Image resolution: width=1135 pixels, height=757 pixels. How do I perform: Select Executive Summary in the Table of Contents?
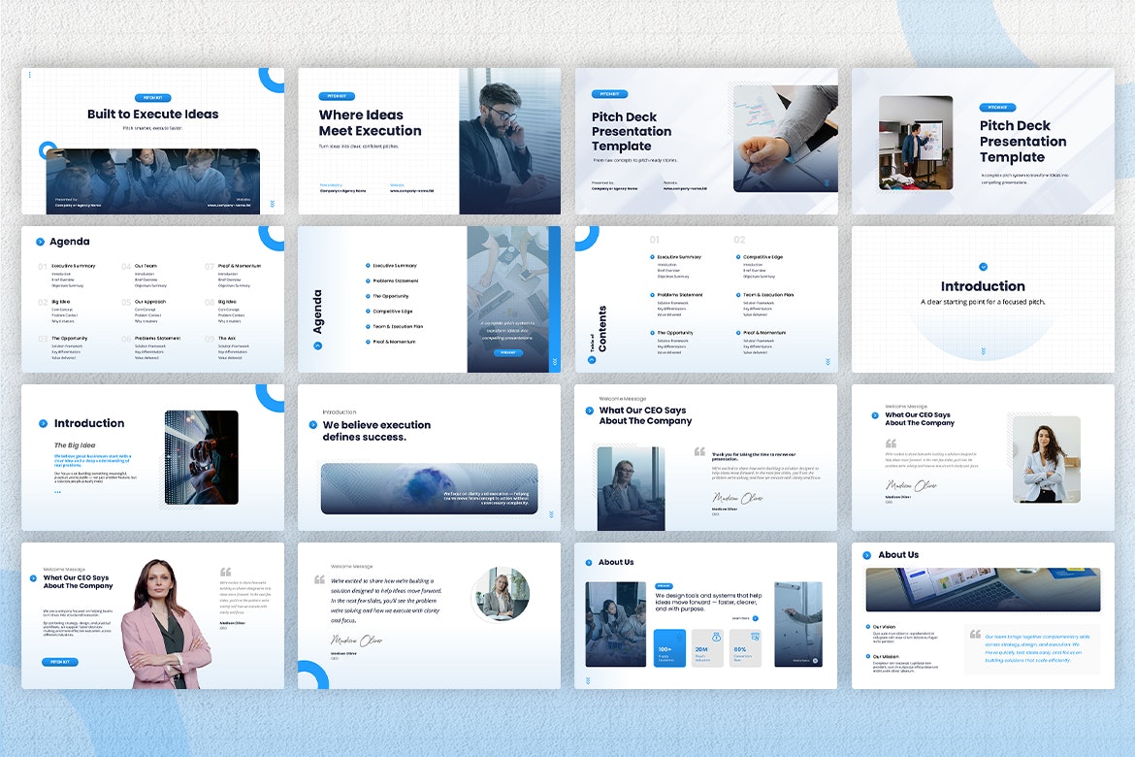click(679, 257)
